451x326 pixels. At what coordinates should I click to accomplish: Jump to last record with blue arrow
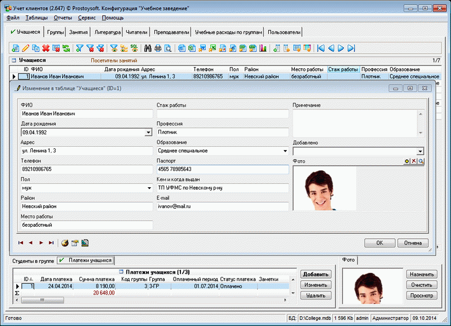click(350, 49)
